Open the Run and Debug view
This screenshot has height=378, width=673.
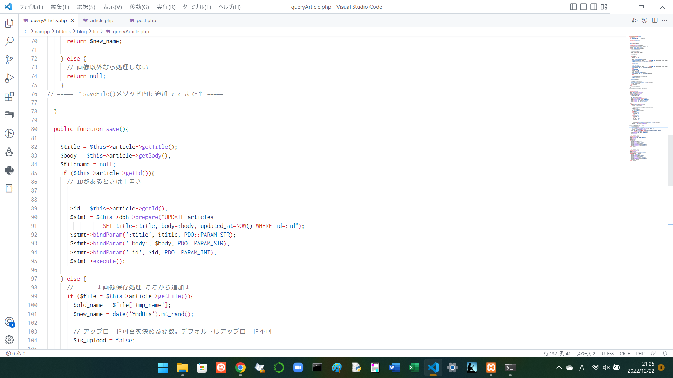(x=9, y=78)
